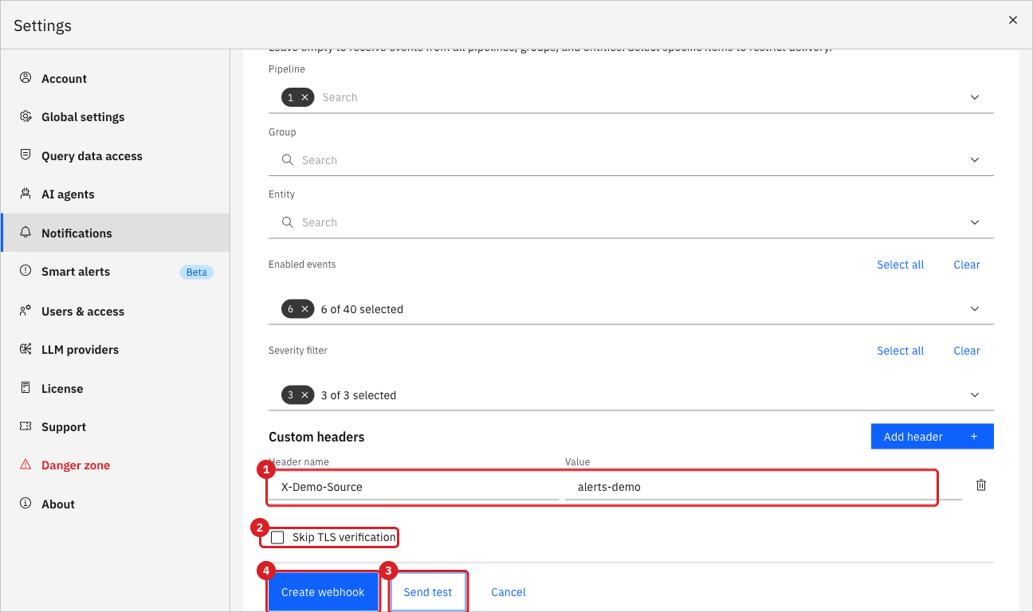The width and height of the screenshot is (1033, 612).
Task: Click the Account user icon in sidebar
Action: coord(26,78)
